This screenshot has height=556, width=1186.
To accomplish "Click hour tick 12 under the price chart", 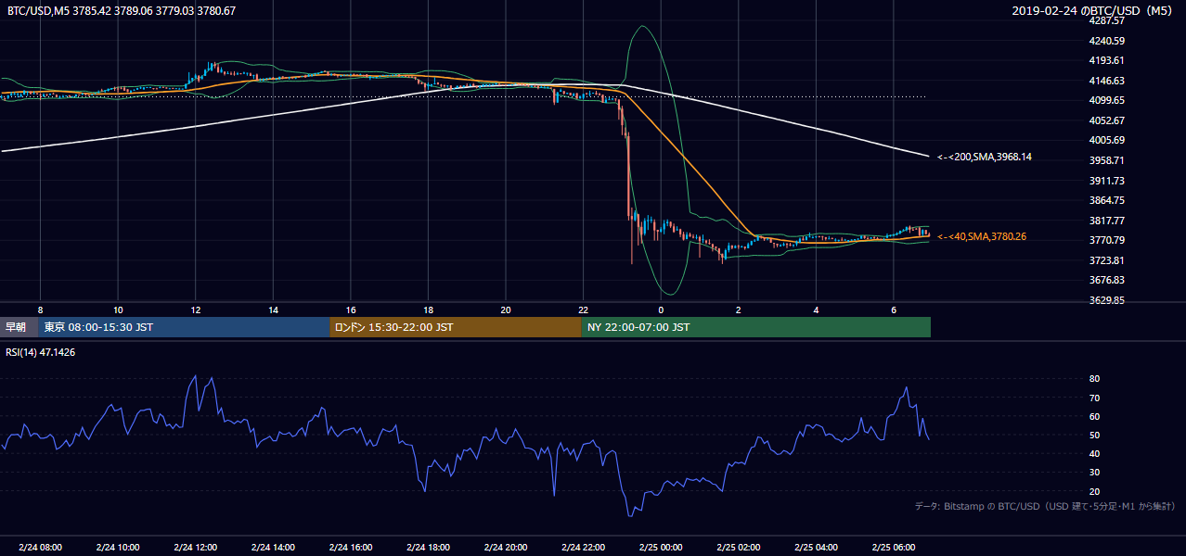I will coord(196,310).
